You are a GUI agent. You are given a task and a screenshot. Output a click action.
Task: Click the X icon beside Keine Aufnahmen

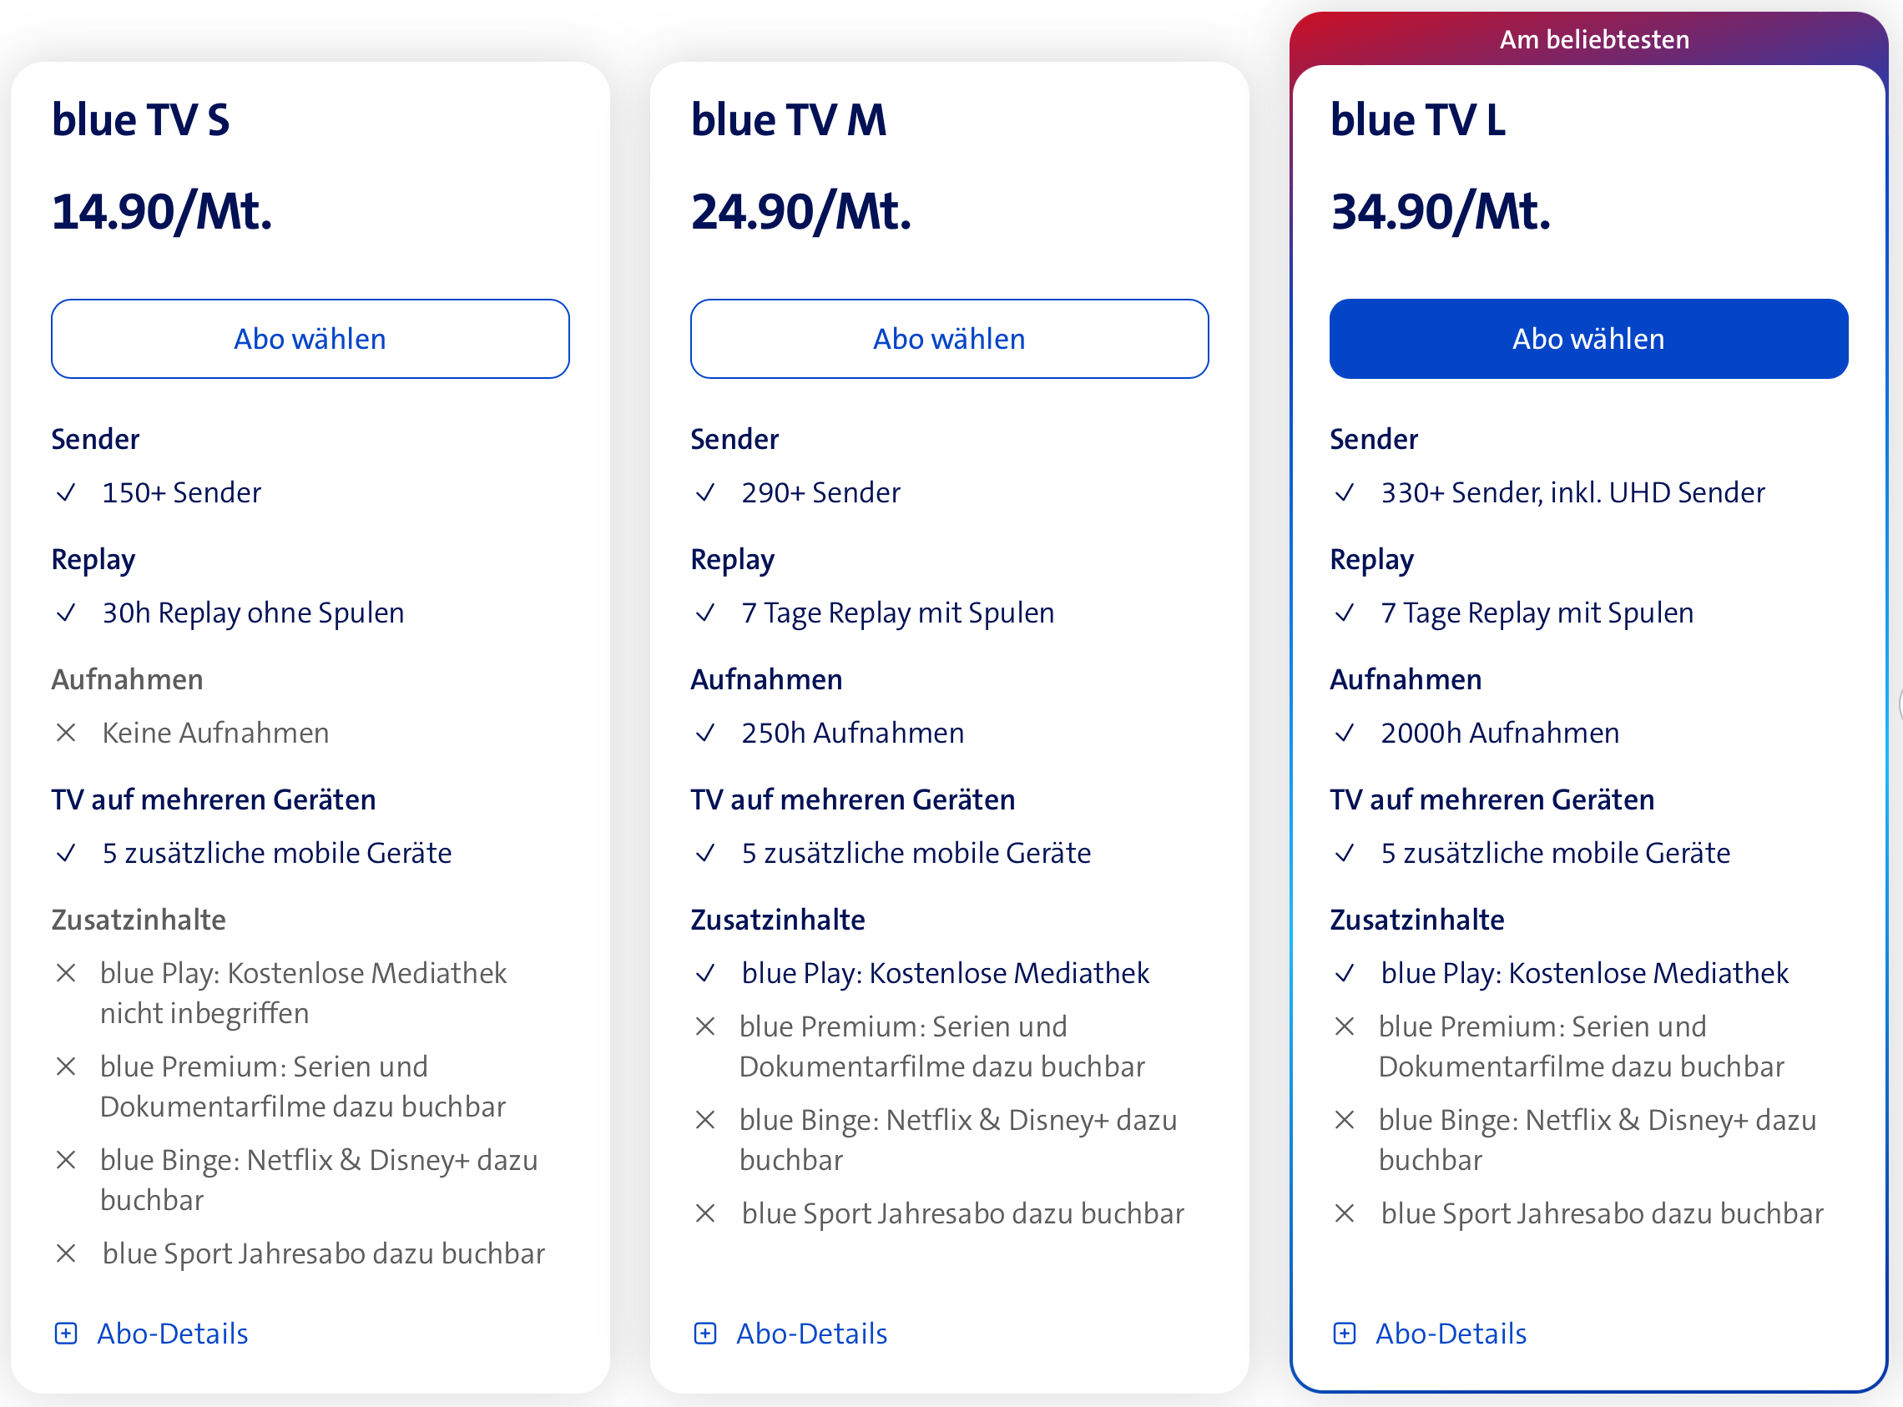(x=67, y=732)
